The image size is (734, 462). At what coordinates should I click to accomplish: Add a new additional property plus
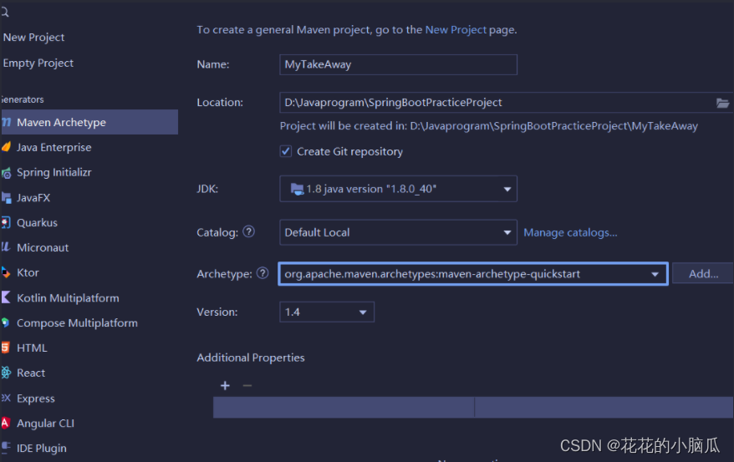pyautogui.click(x=225, y=386)
